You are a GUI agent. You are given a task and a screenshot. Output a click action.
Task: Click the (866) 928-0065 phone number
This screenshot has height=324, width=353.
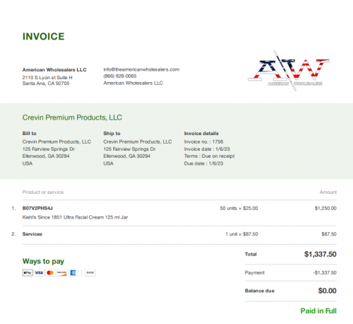click(120, 76)
